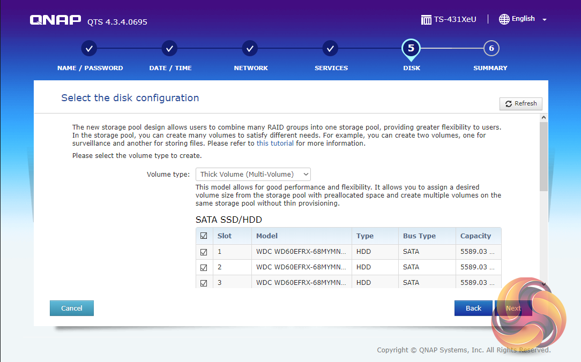Toggle the select-all disks header checkbox
The width and height of the screenshot is (581, 362).
click(x=204, y=236)
